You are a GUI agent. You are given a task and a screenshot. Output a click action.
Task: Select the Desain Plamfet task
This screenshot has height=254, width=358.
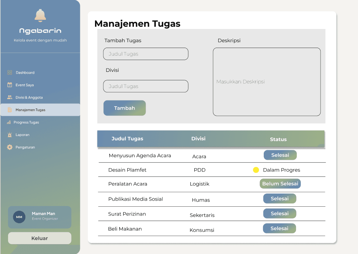pos(127,170)
